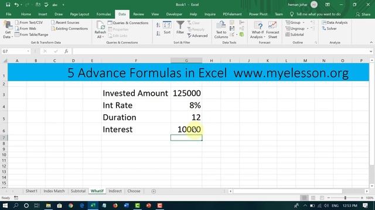
Task: Switch to Normal view in status bar
Action: 304,198
